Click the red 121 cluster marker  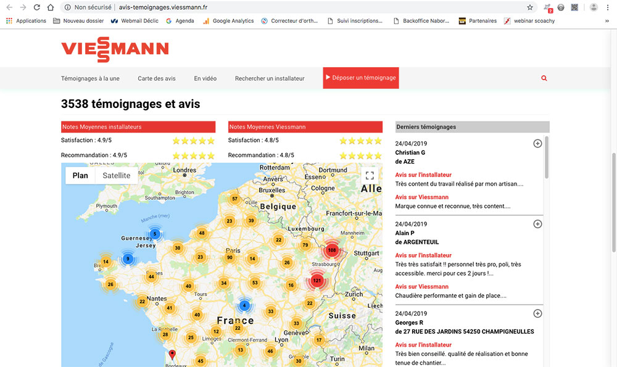pyautogui.click(x=317, y=281)
